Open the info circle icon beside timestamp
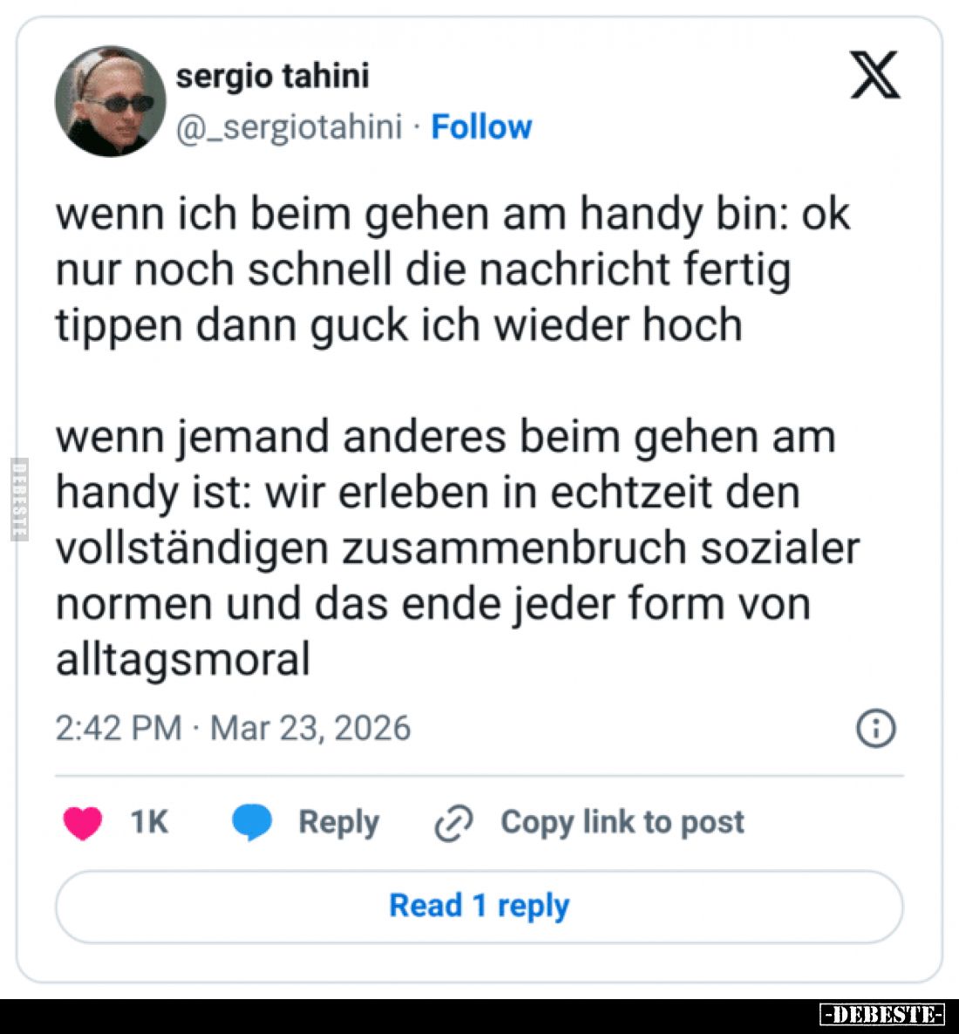Viewport: 959px width, 1034px height. 875,728
